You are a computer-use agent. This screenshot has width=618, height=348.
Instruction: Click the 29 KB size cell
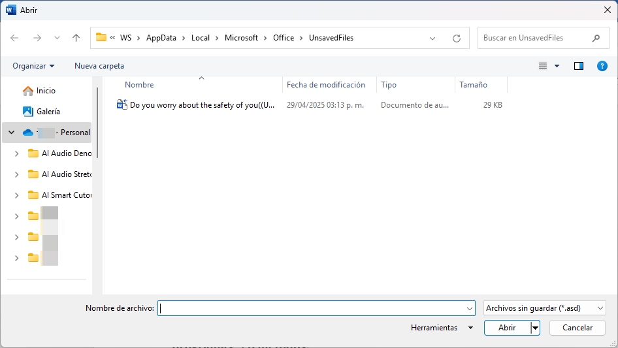tap(493, 105)
